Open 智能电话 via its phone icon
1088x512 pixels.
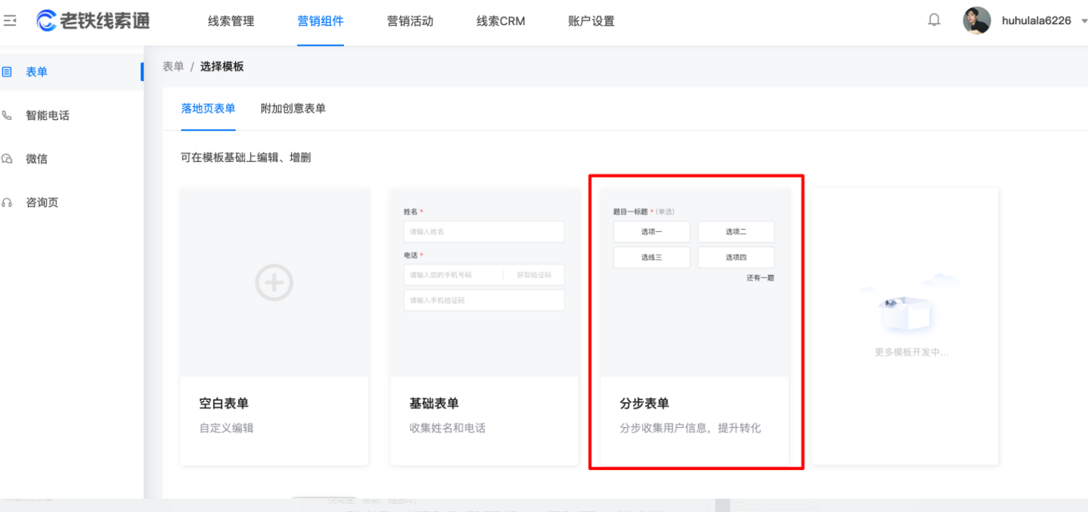[x=9, y=115]
